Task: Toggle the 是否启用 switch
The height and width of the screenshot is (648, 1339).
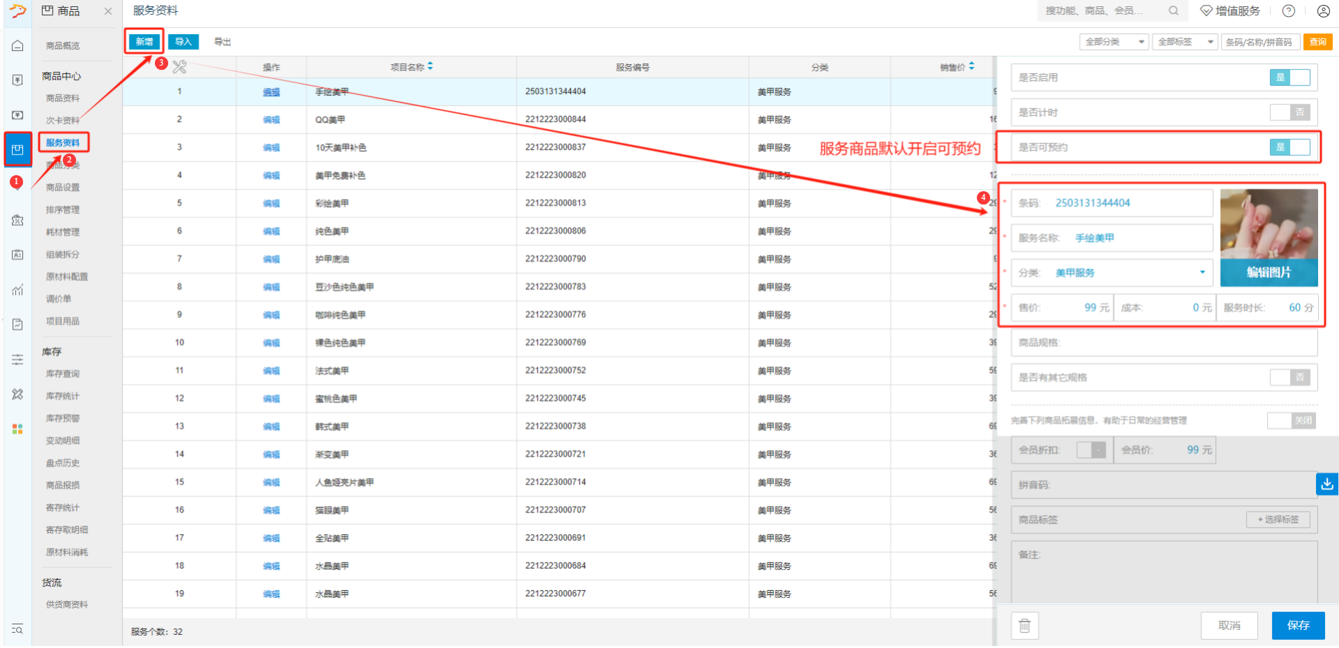Action: pos(1289,77)
